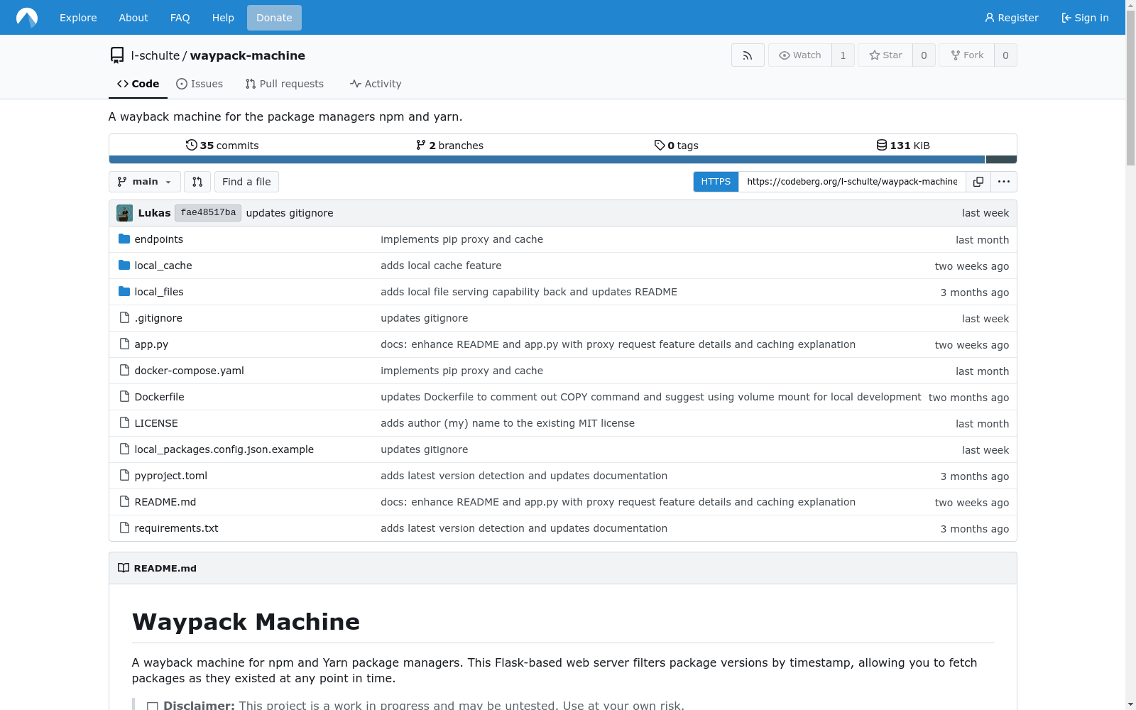Open the waypack-machine repository title link
Screen dimensions: 1136x710
pyautogui.click(x=248, y=55)
